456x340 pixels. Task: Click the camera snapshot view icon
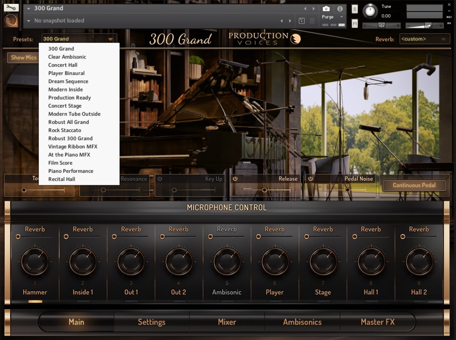tap(326, 9)
